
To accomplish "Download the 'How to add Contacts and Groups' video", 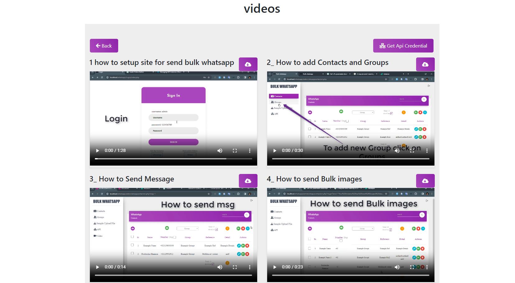I will (x=425, y=64).
